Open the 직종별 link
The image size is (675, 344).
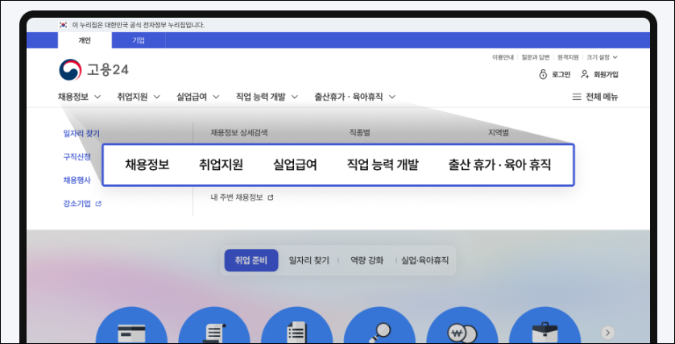359,133
